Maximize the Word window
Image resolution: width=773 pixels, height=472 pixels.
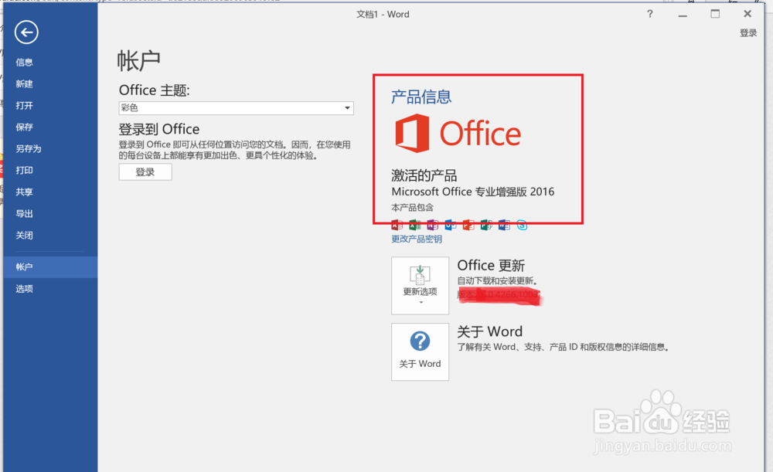click(715, 14)
